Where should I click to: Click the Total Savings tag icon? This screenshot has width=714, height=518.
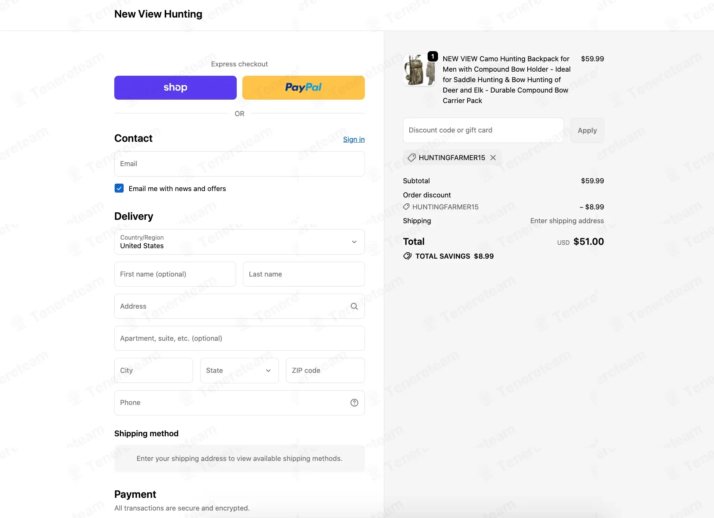407,256
